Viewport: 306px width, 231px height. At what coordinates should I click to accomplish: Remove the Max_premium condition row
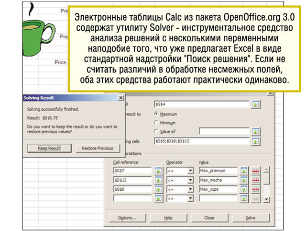(255, 171)
